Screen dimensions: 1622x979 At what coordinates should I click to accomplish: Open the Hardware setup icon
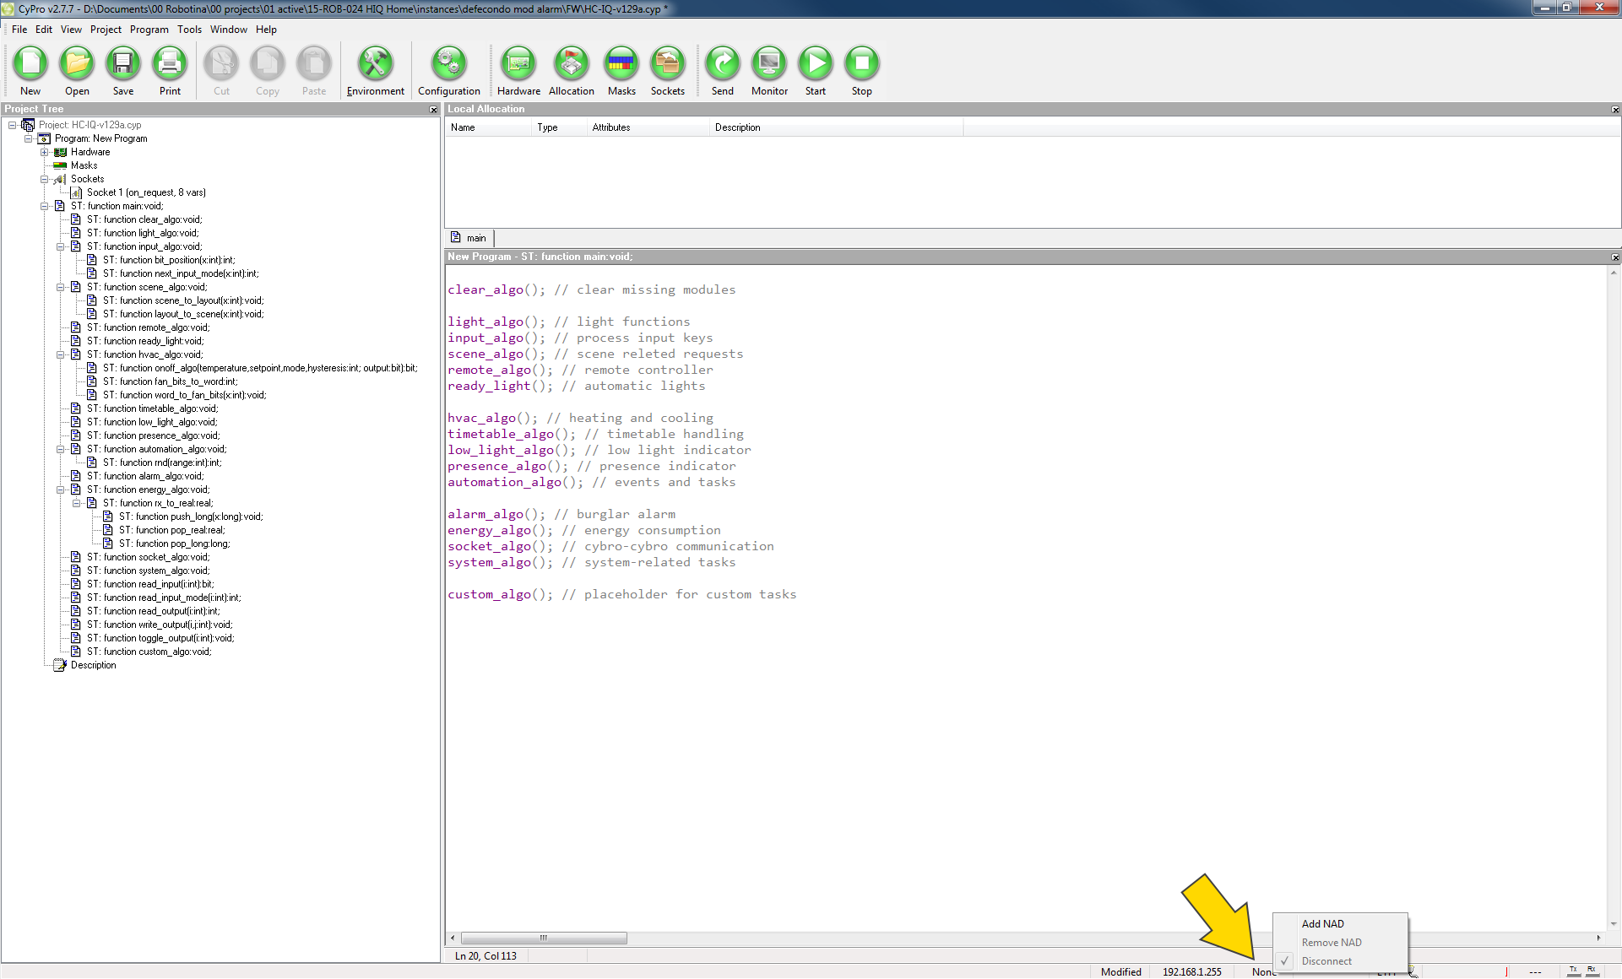pos(518,63)
